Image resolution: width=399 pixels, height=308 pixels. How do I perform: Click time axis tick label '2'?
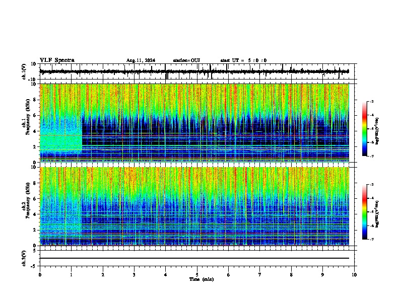point(103,275)
